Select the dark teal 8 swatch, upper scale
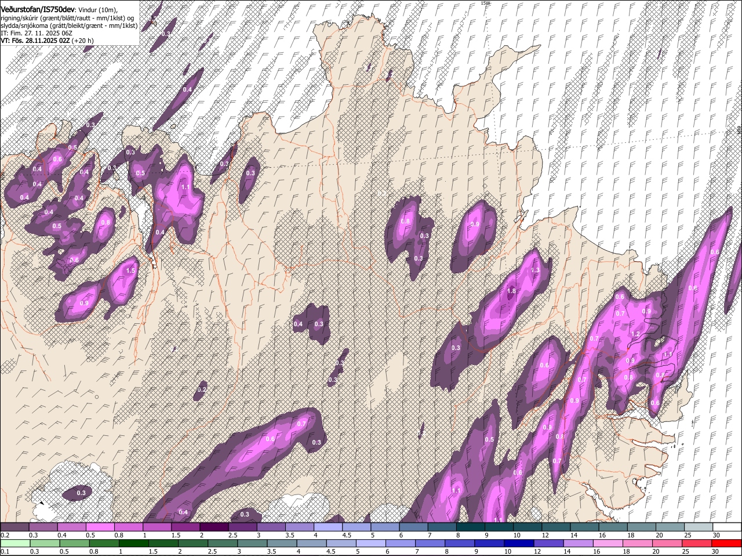Screen dimensions: 742x556 point(470,526)
